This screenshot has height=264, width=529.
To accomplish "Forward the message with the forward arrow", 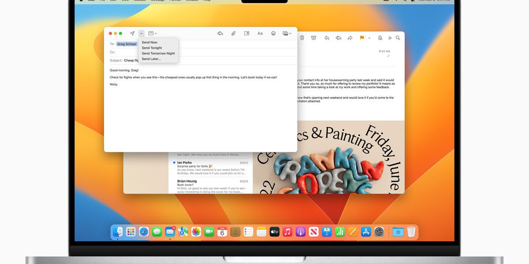I will coord(350,38).
